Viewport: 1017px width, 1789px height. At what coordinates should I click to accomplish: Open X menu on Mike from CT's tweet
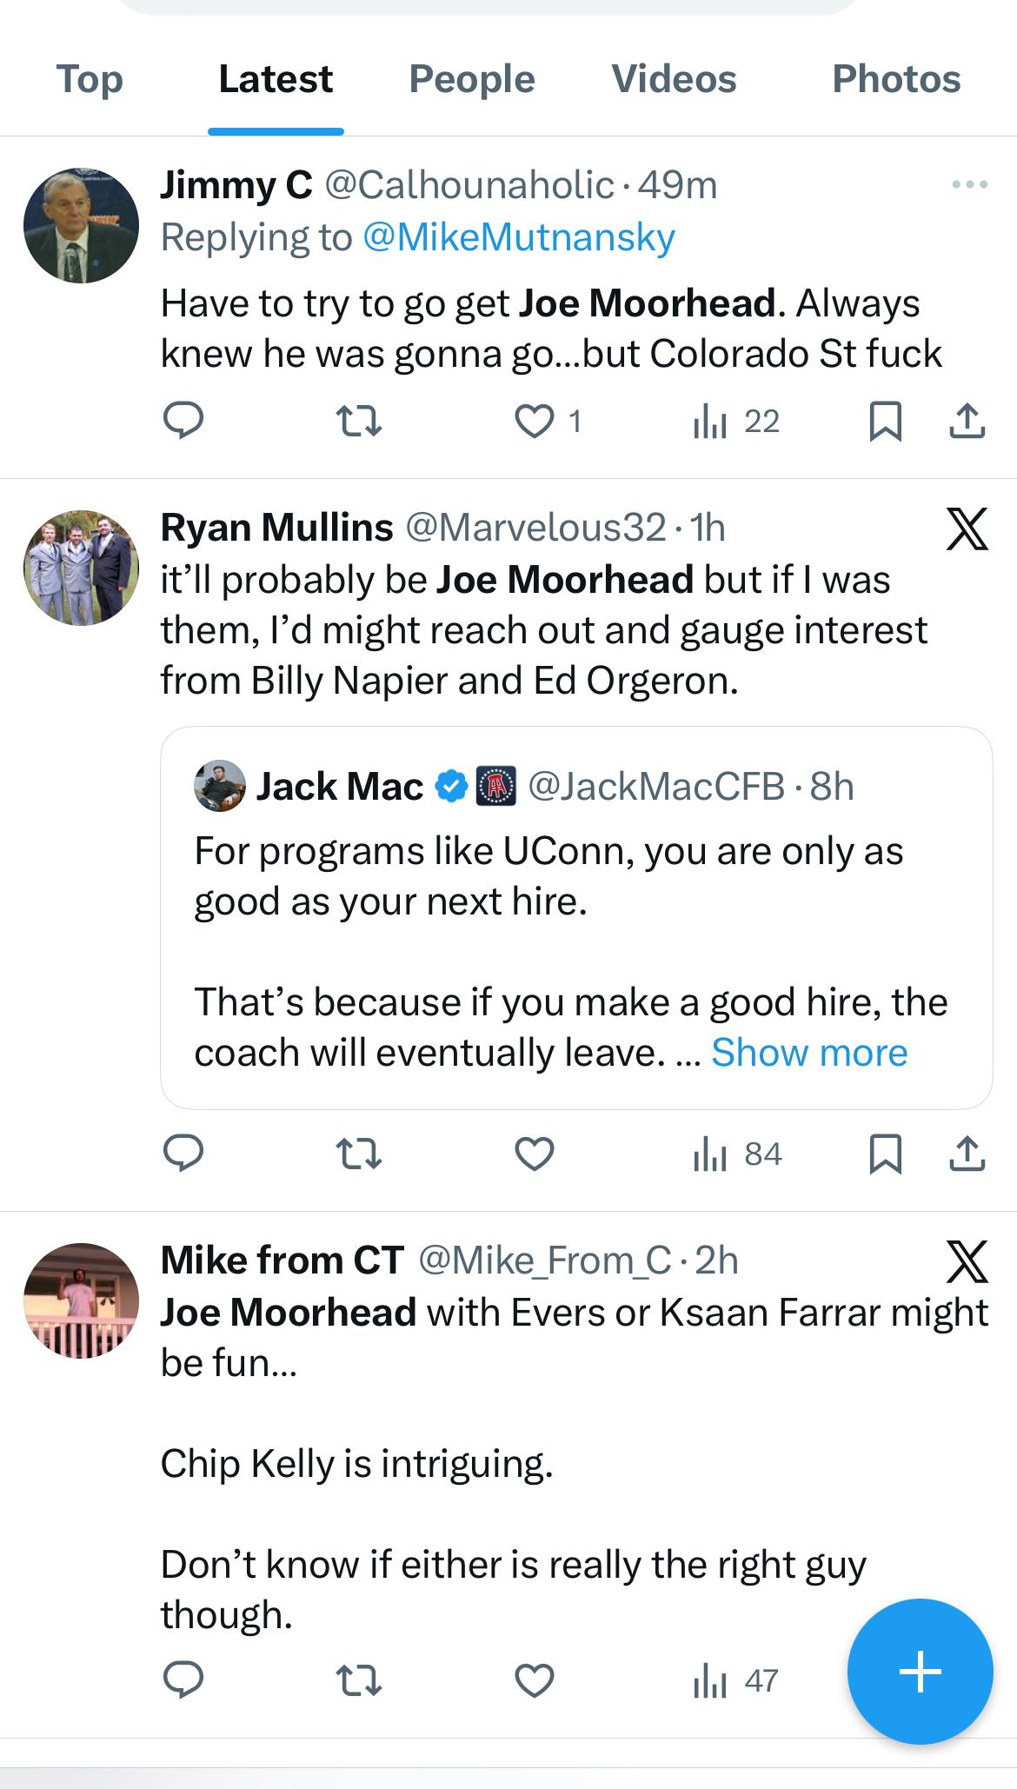(967, 1262)
